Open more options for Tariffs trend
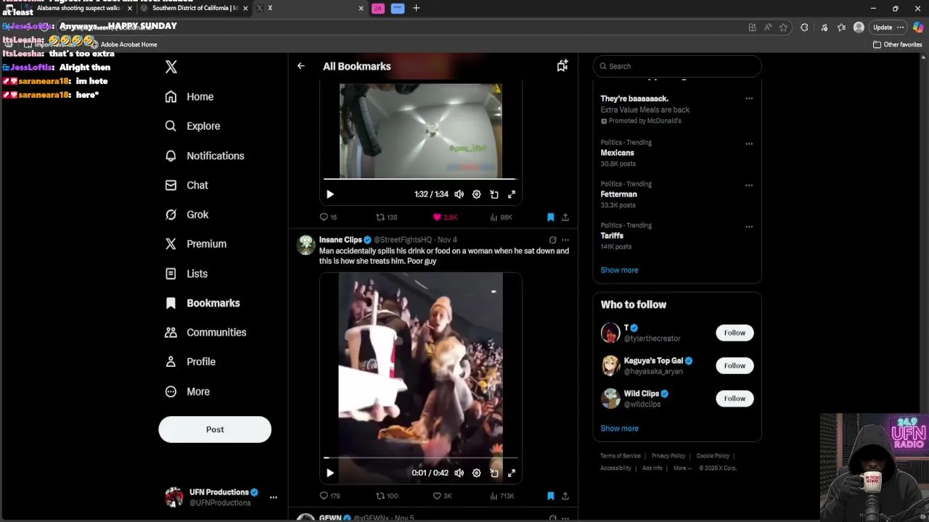Viewport: 929px width, 522px height. [748, 226]
